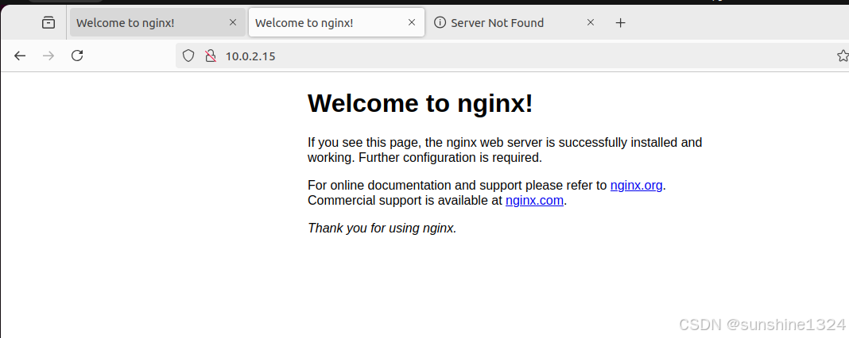Open the nginx.com link
This screenshot has width=849, height=338.
(534, 201)
